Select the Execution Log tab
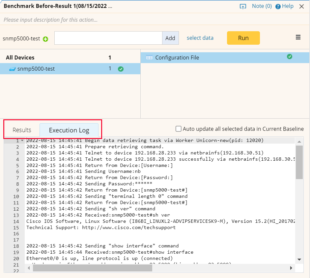 coord(69,130)
